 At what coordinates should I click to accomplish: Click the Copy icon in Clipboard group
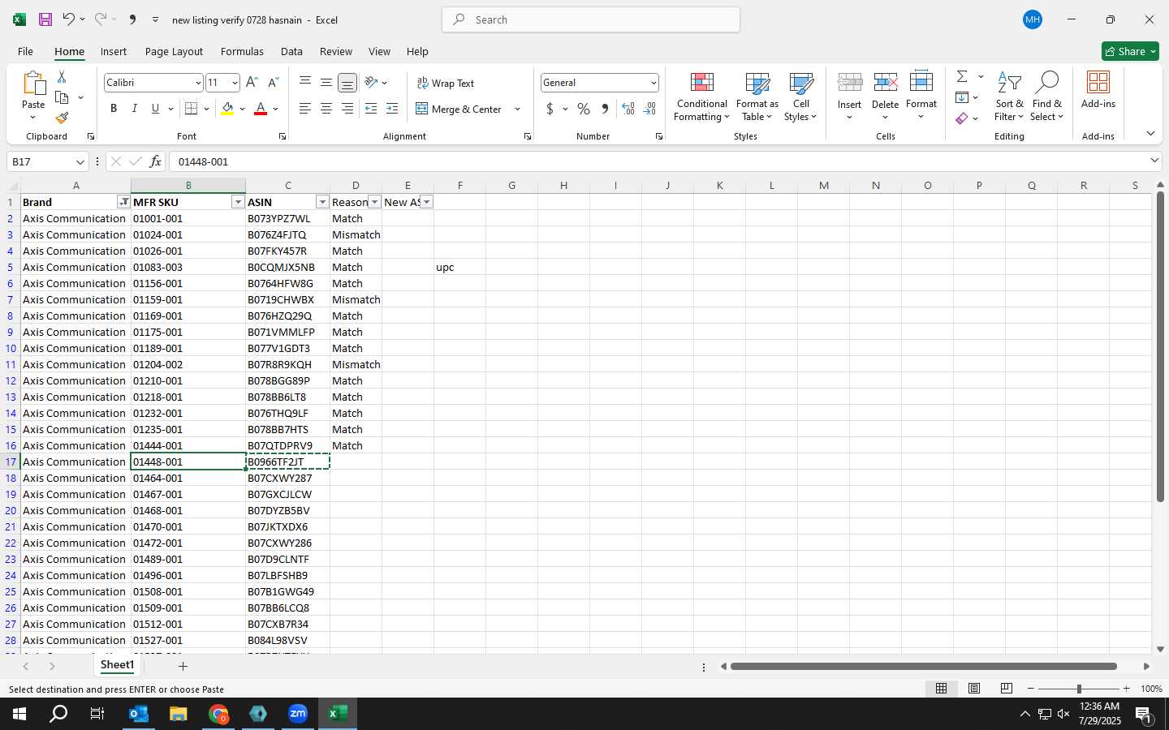click(x=62, y=97)
